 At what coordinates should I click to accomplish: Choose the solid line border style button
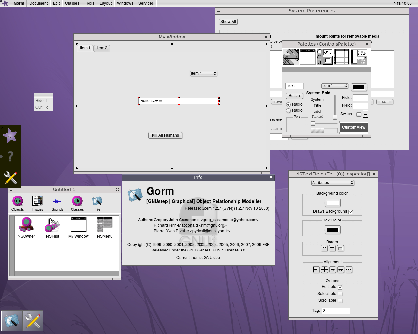pos(332,249)
